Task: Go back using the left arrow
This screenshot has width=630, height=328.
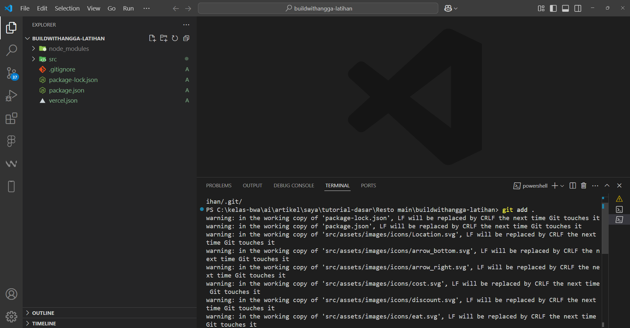Action: coord(176,9)
